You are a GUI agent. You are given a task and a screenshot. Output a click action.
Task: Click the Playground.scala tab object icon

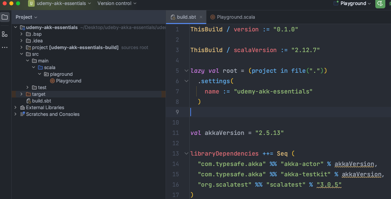click(213, 17)
